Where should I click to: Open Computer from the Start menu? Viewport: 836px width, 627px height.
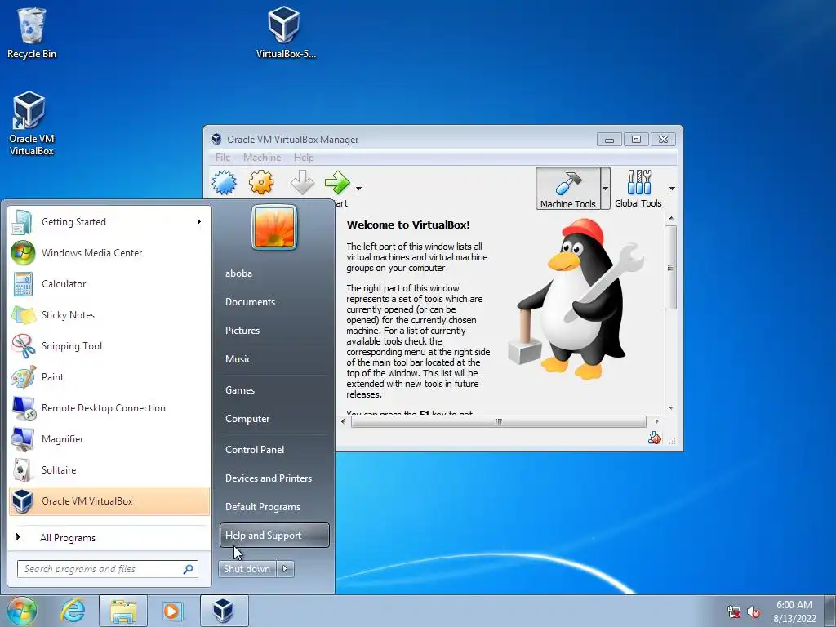point(274,419)
